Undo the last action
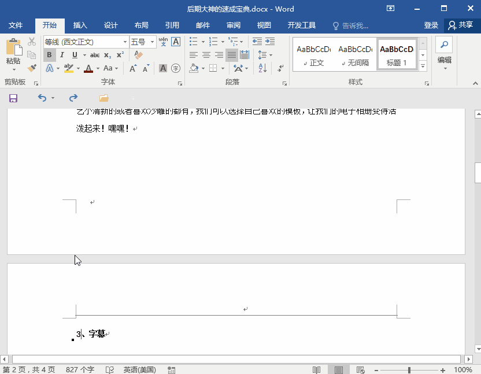Image resolution: width=481 pixels, height=374 pixels. 42,98
